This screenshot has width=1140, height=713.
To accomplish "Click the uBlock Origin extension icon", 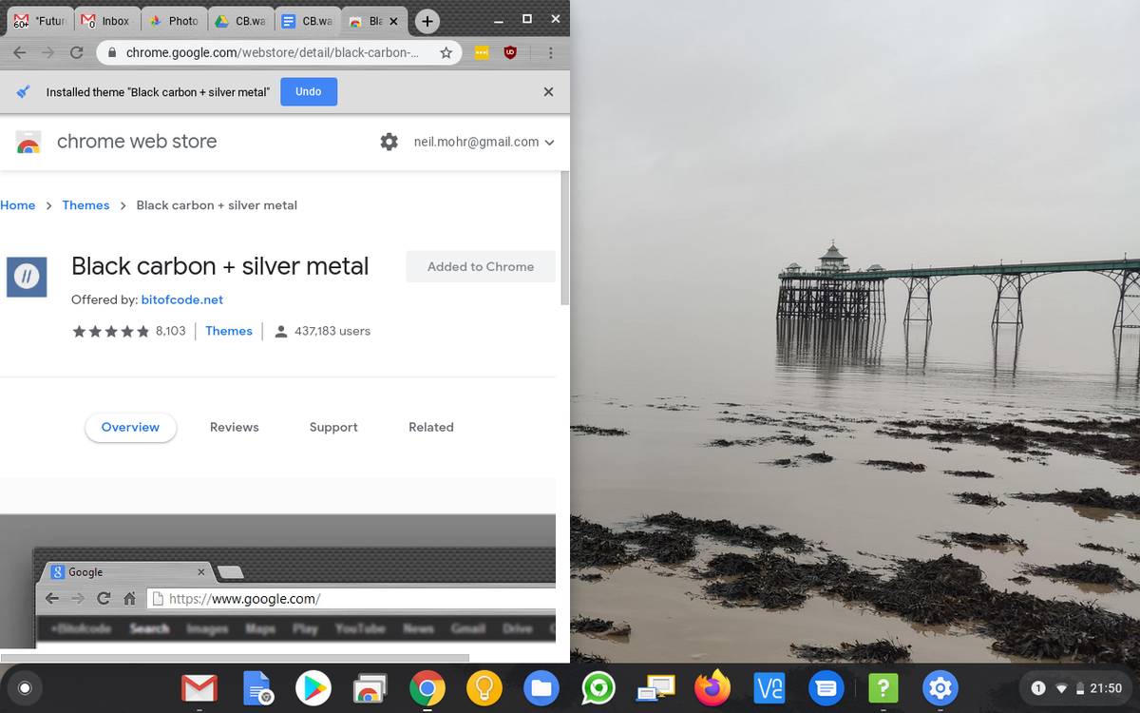I will 510,52.
